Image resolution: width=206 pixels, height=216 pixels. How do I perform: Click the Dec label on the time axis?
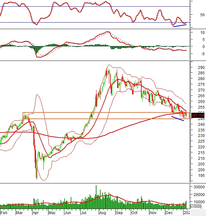(x=169, y=212)
